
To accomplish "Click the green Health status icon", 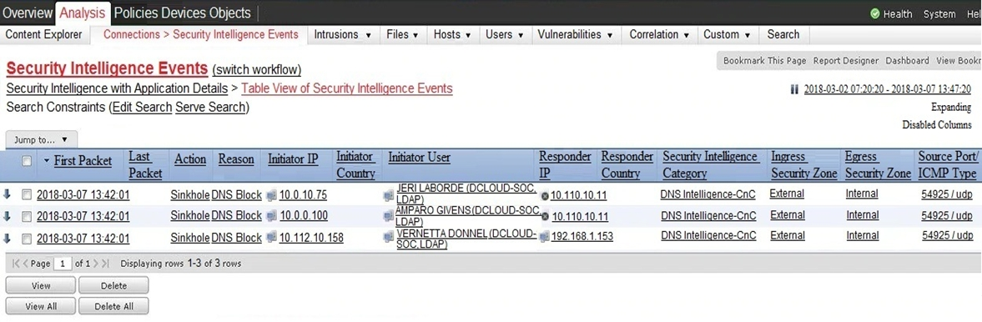I will coord(875,14).
